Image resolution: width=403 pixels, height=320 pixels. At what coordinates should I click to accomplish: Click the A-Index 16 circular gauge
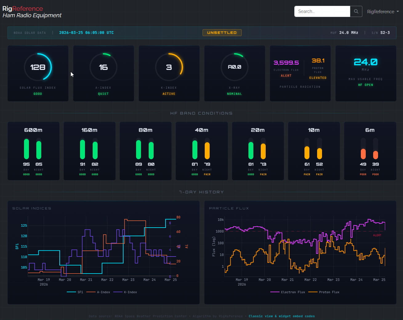coord(103,67)
